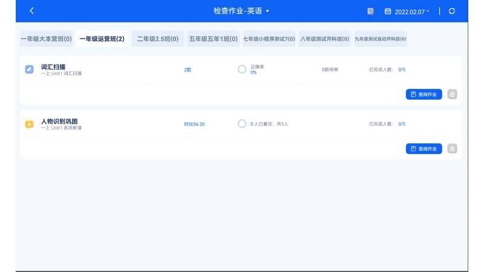Viewport: 484px width, 272px height.
Task: Open the 八年级测试开科班(0) tab
Action: click(x=325, y=39)
